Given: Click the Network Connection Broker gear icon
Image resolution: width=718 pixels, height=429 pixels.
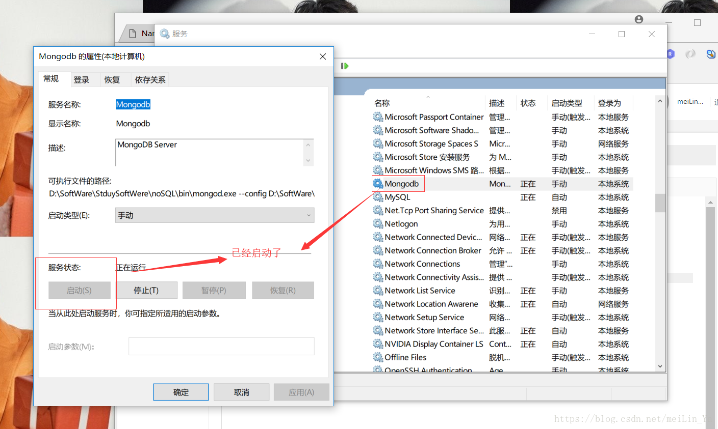Looking at the screenshot, I should 378,250.
